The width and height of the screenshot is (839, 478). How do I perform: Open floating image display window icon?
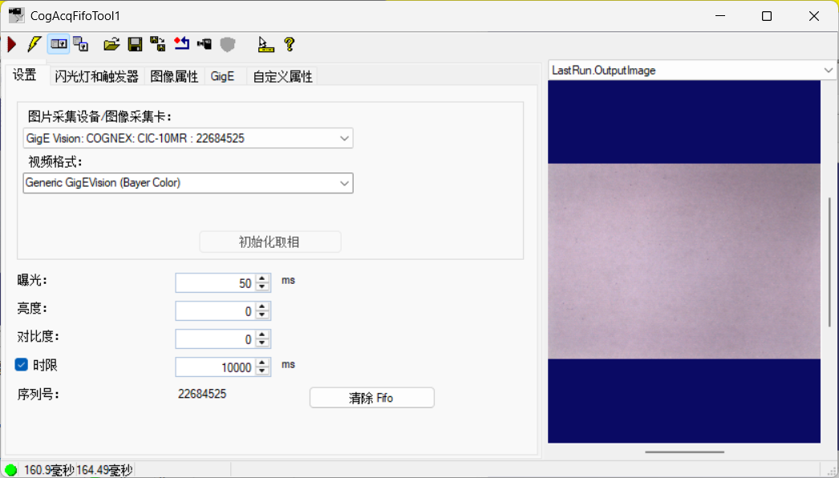pos(81,44)
